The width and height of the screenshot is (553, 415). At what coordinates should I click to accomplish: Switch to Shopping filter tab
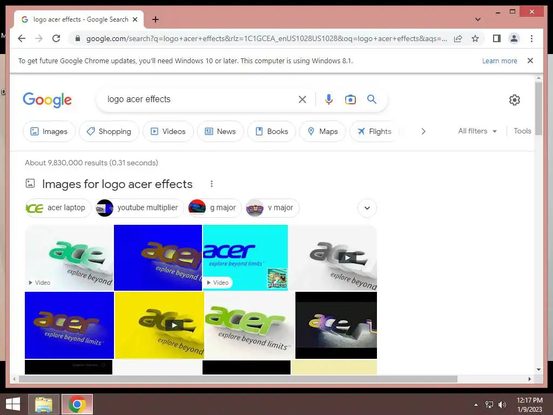pyautogui.click(x=109, y=131)
